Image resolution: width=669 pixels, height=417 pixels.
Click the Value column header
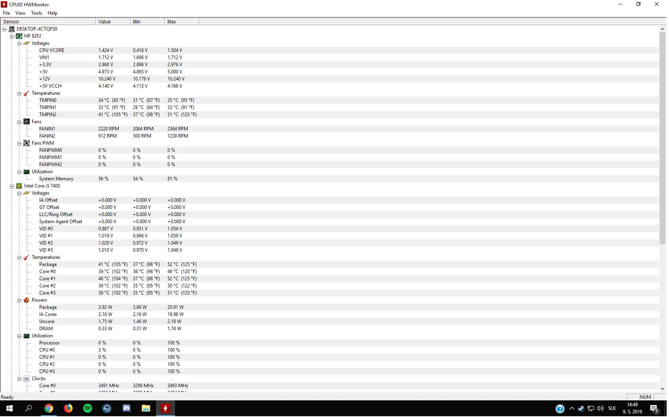pos(113,22)
